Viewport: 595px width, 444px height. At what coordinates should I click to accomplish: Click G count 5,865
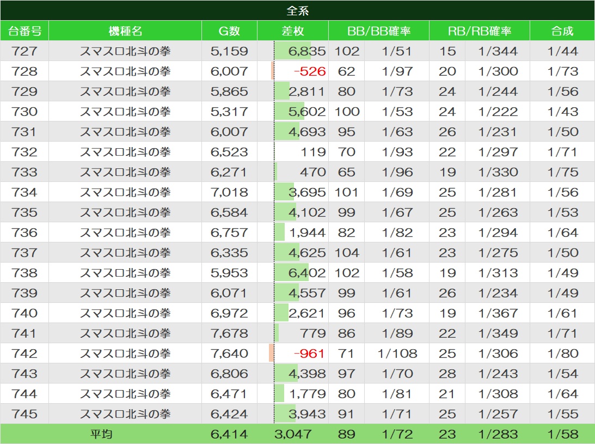click(x=229, y=91)
